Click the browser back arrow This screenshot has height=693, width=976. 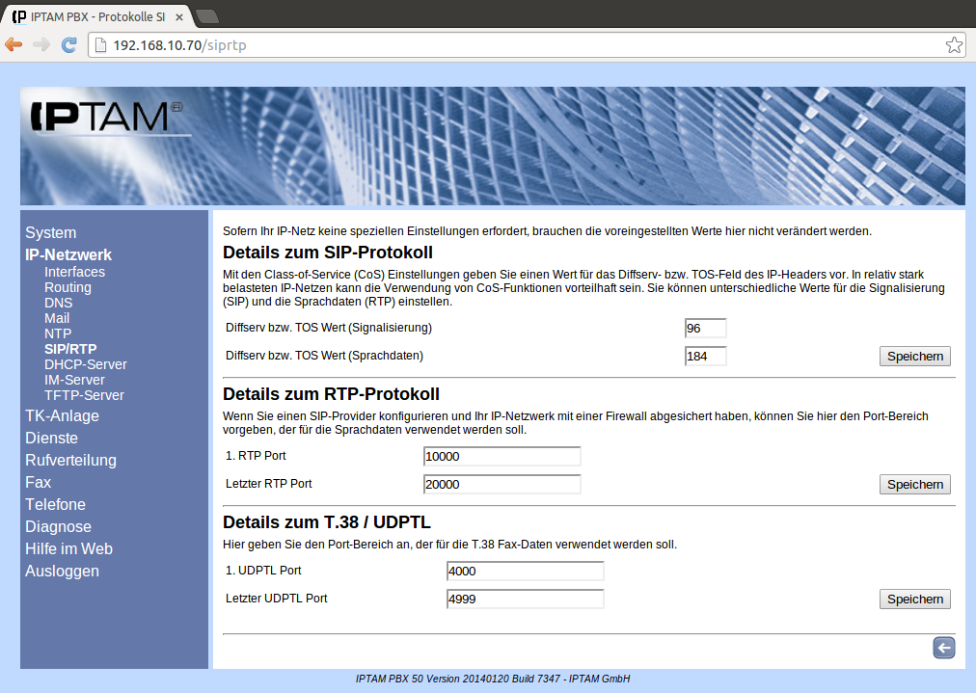(x=14, y=45)
